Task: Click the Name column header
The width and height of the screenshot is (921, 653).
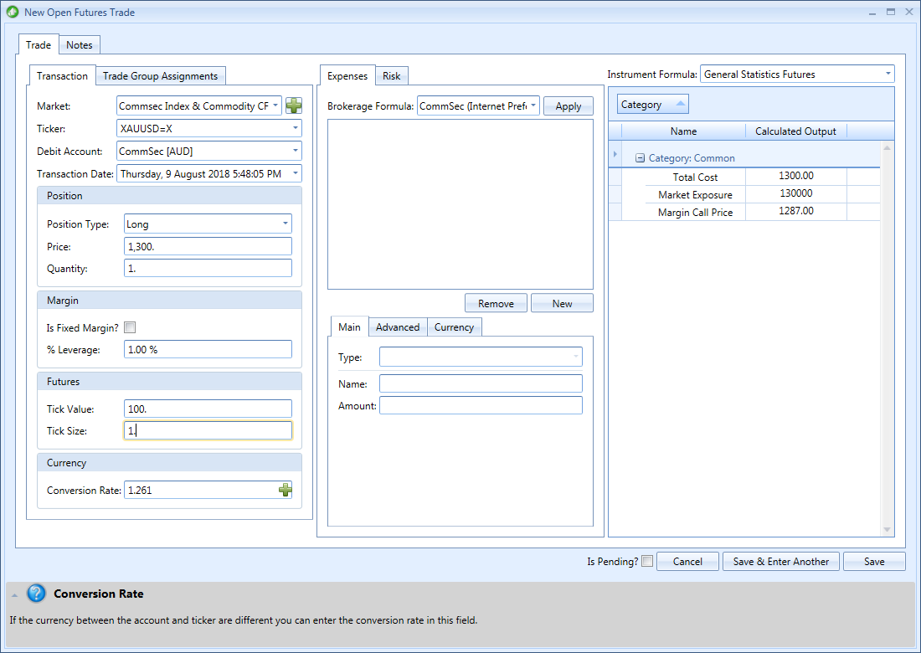Action: point(684,131)
